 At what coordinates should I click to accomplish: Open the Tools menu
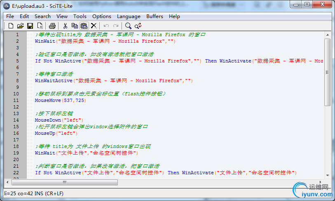(x=80, y=16)
